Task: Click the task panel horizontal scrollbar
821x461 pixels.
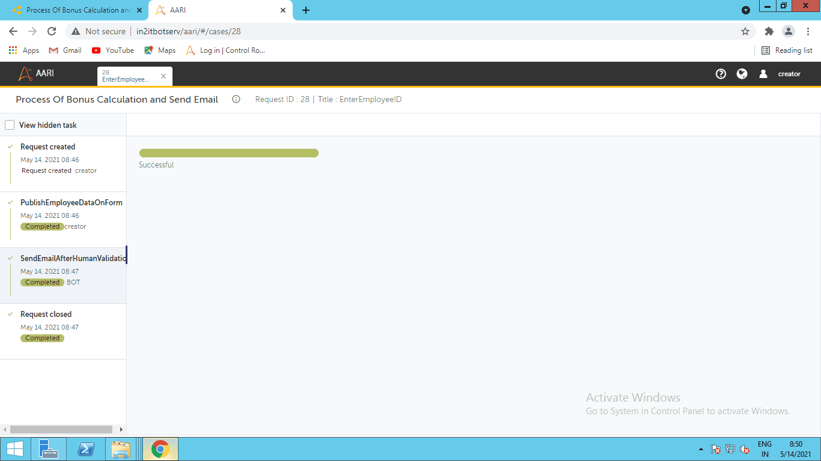Action: pos(61,429)
